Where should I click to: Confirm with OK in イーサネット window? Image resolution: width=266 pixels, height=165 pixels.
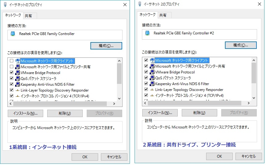pos(85,157)
